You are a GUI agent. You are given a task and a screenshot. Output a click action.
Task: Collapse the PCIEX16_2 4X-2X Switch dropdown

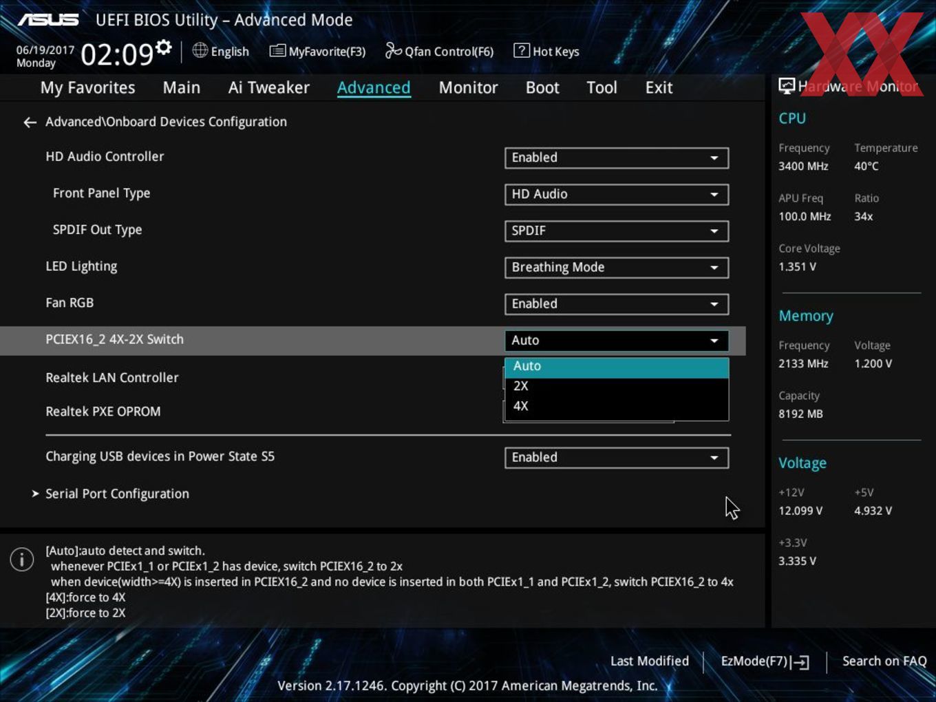coord(617,340)
